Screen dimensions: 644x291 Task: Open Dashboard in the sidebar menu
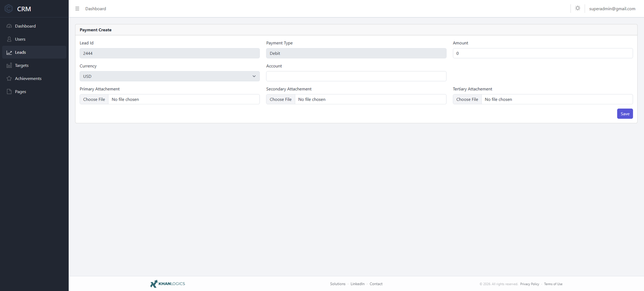[34, 26]
